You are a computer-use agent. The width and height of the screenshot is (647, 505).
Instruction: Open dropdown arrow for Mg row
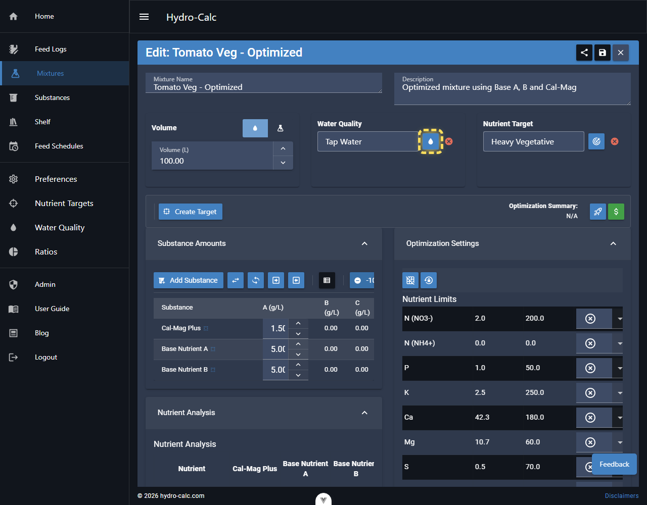pos(620,442)
